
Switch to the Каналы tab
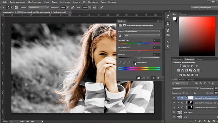click(x=182, y=80)
